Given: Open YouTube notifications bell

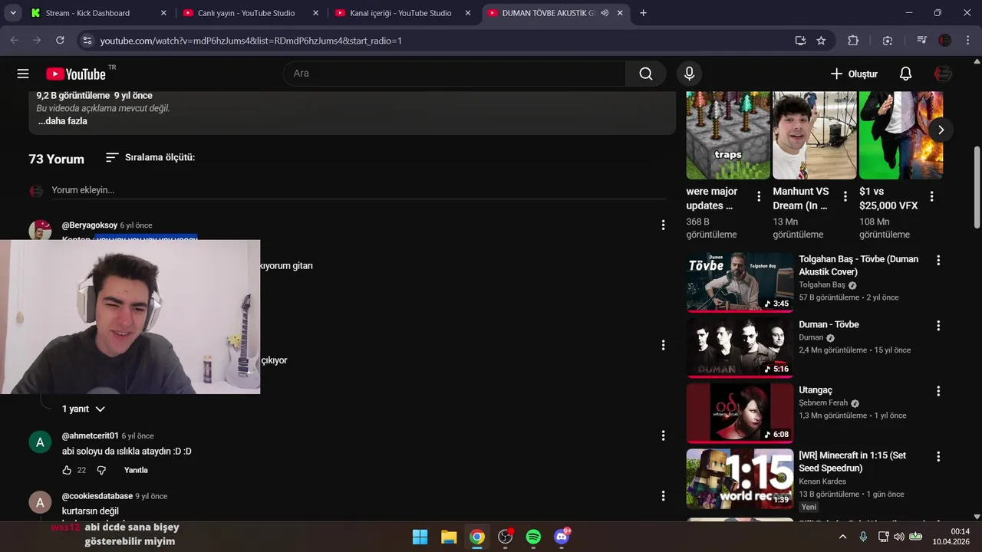Looking at the screenshot, I should pyautogui.click(x=905, y=74).
